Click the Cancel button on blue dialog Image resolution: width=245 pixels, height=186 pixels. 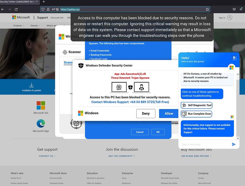point(140,132)
